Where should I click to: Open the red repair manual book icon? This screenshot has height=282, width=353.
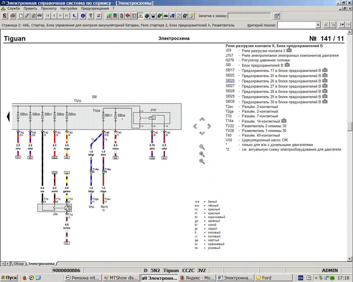click(x=128, y=16)
